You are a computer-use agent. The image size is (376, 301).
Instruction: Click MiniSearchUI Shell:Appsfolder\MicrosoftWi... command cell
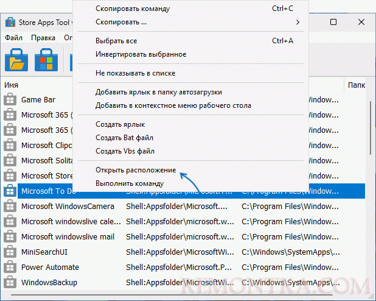[x=180, y=252]
